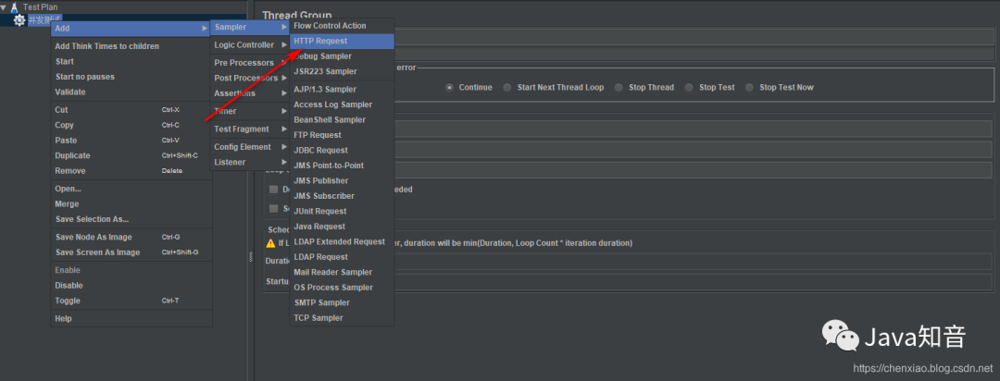This screenshot has height=381, width=1000.
Task: Click Add Think Times to children
Action: (x=131, y=46)
